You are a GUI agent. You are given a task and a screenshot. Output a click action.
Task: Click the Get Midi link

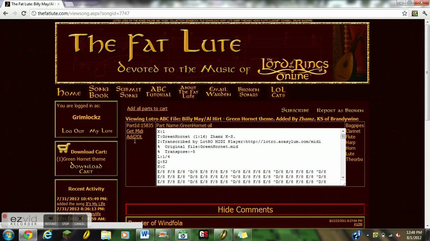135,131
